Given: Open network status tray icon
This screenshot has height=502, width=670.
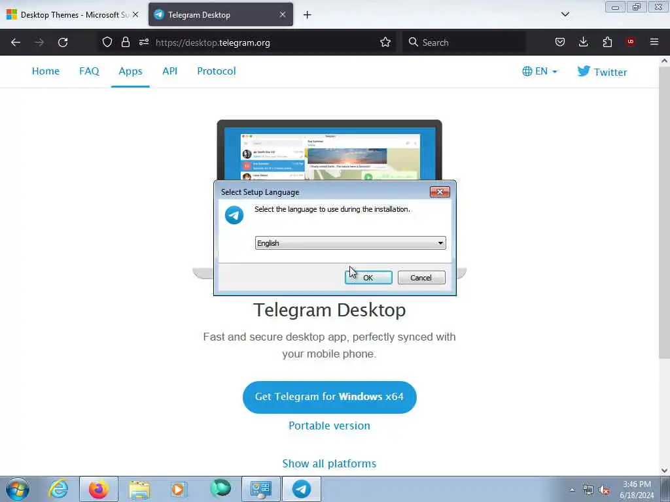Looking at the screenshot, I should coord(588,490).
